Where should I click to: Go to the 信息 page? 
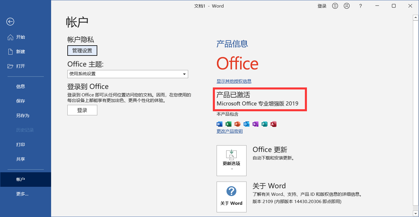pos(26,87)
